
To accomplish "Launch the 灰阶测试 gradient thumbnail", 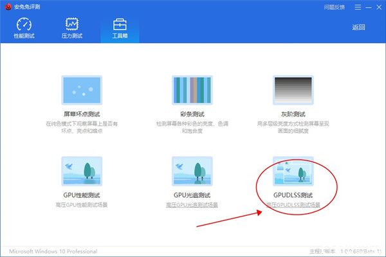I will click(293, 90).
